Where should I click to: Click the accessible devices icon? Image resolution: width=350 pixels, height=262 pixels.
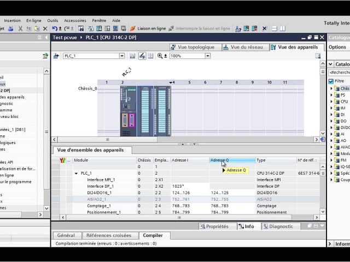point(238,29)
